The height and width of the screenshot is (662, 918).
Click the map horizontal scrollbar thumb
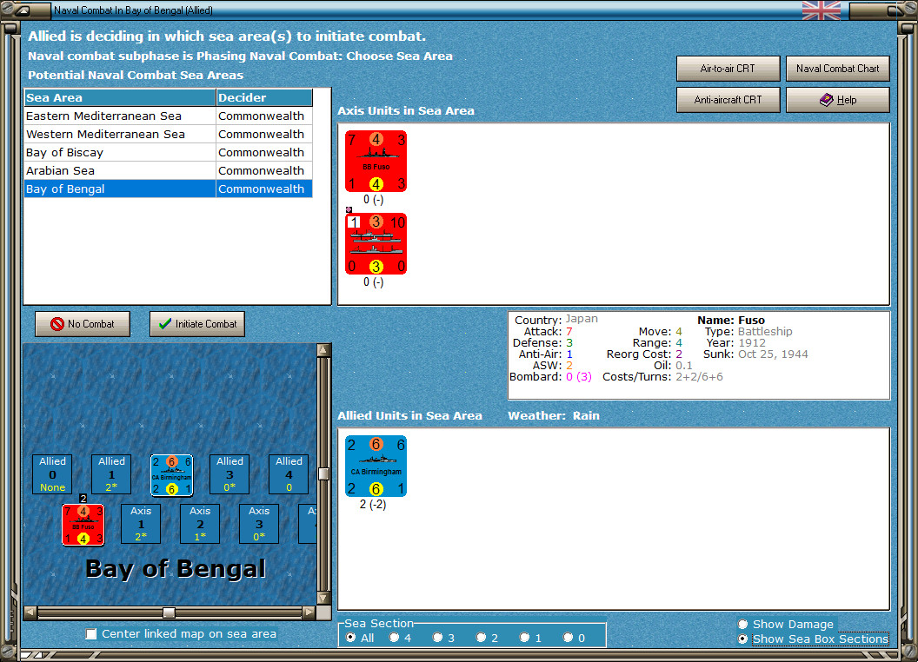[x=169, y=612]
